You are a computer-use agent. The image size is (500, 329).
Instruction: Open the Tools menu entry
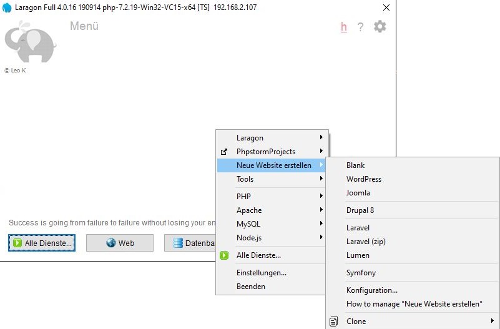(271, 179)
